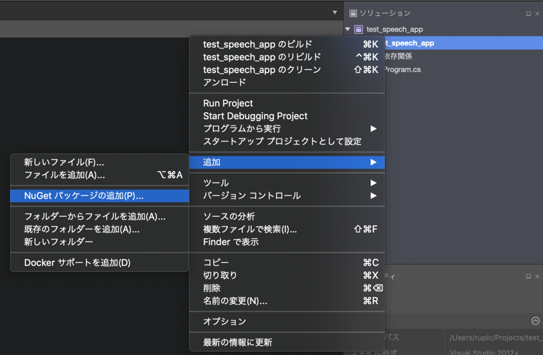Click the dropdown arrow above the editor area
Image resolution: width=543 pixels, height=355 pixels.
[x=334, y=12]
